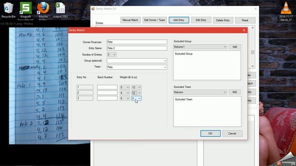Open the Excluded Group dropdown showing Kokomo1
This screenshot has height=166, width=296.
click(200, 47)
